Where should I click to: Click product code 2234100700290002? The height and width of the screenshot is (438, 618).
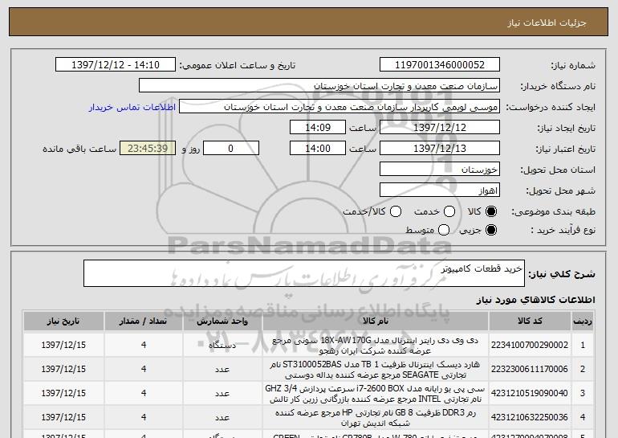[x=530, y=346]
